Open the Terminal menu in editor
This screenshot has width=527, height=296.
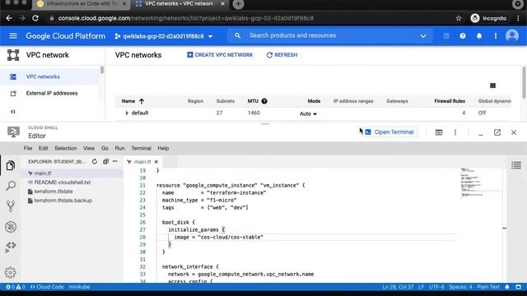141,148
